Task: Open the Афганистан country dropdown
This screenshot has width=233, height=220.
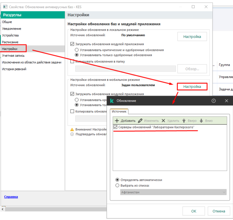Action: click(x=173, y=192)
